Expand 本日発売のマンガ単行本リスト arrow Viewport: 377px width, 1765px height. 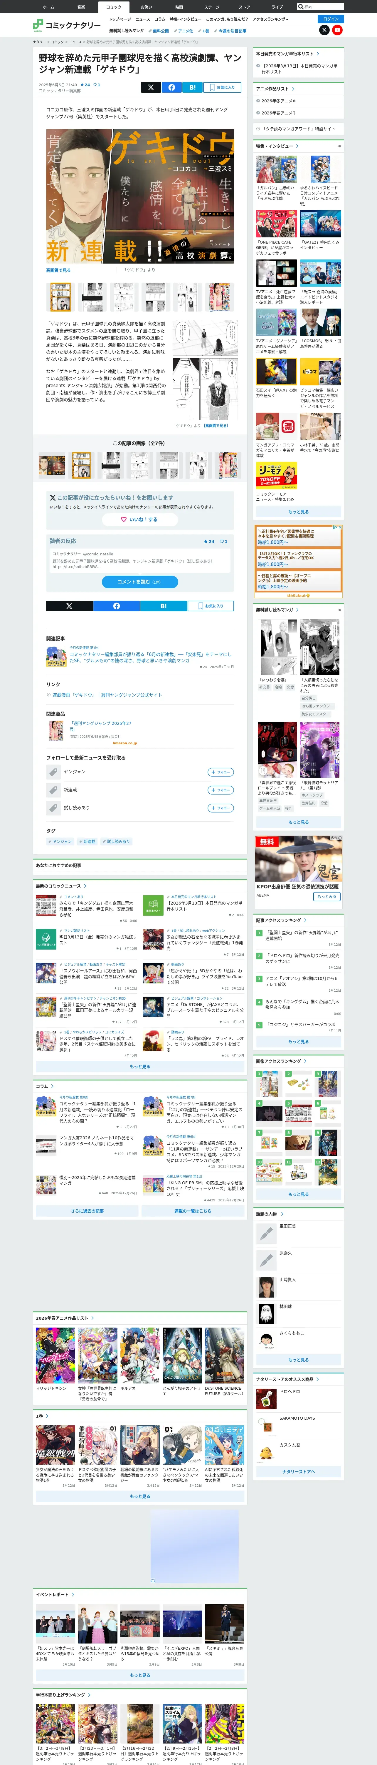click(318, 54)
